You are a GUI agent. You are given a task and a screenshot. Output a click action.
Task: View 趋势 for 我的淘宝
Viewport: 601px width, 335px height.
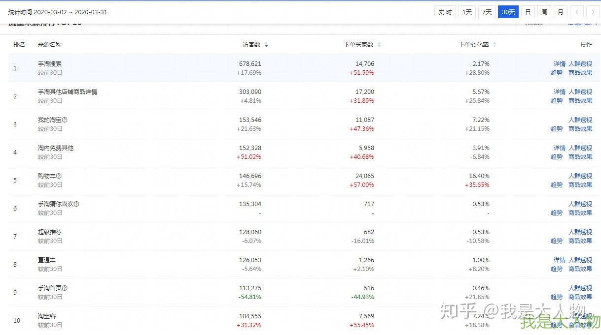point(557,129)
